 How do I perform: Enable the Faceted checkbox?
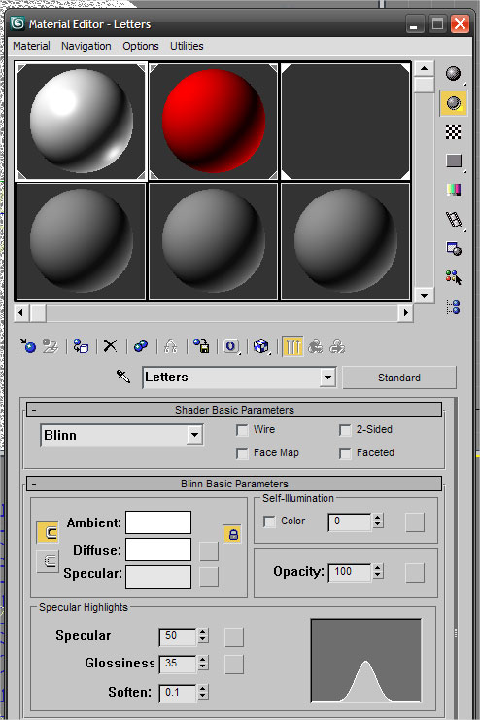coord(345,453)
